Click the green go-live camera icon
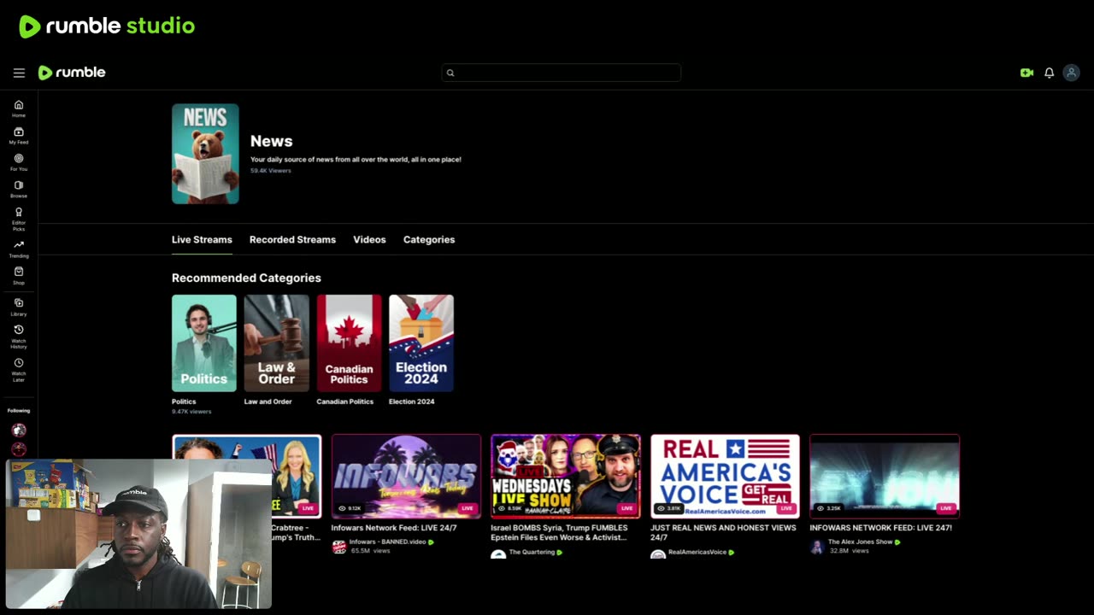Image resolution: width=1094 pixels, height=615 pixels. [1026, 73]
